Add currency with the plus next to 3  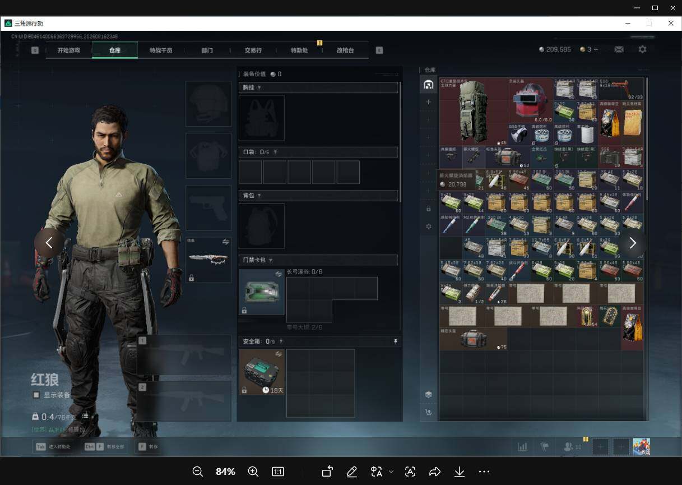(596, 49)
